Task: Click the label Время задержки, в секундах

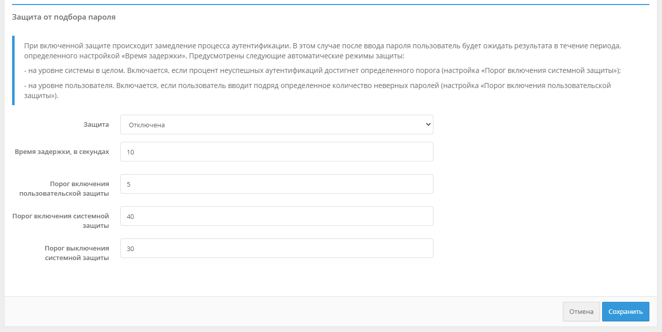Action: (62, 151)
